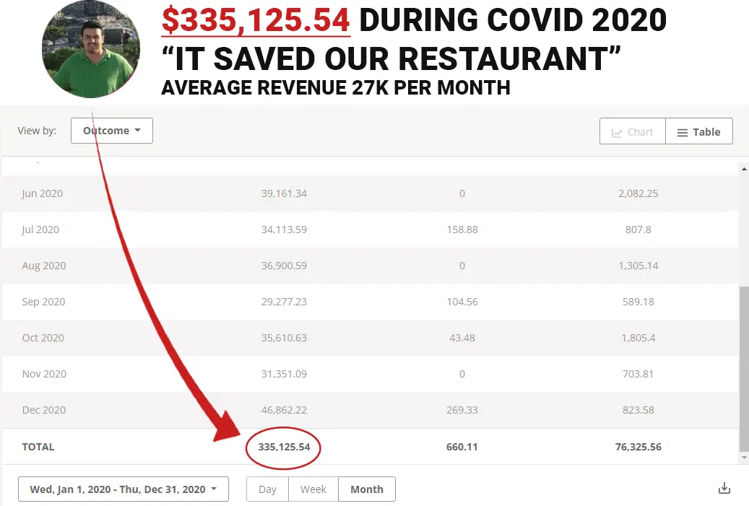Click the table scrollbar down arrow

tap(743, 458)
